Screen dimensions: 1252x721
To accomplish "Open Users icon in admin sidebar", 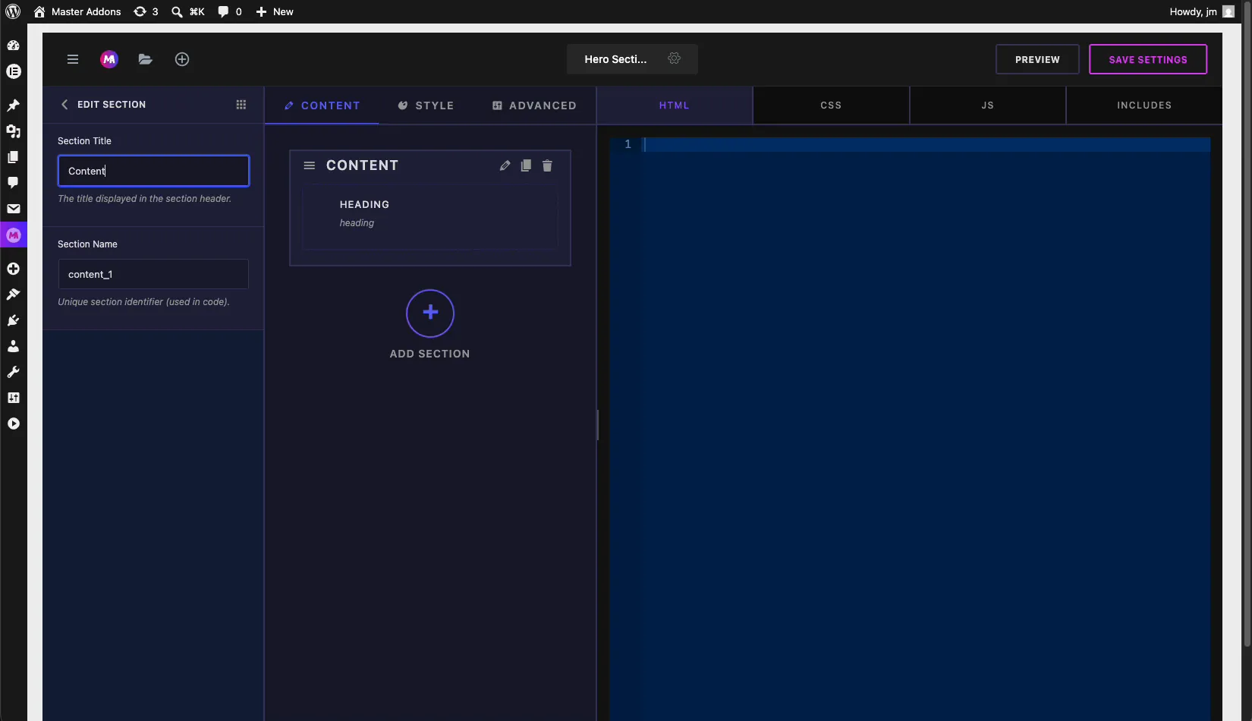I will click(13, 346).
